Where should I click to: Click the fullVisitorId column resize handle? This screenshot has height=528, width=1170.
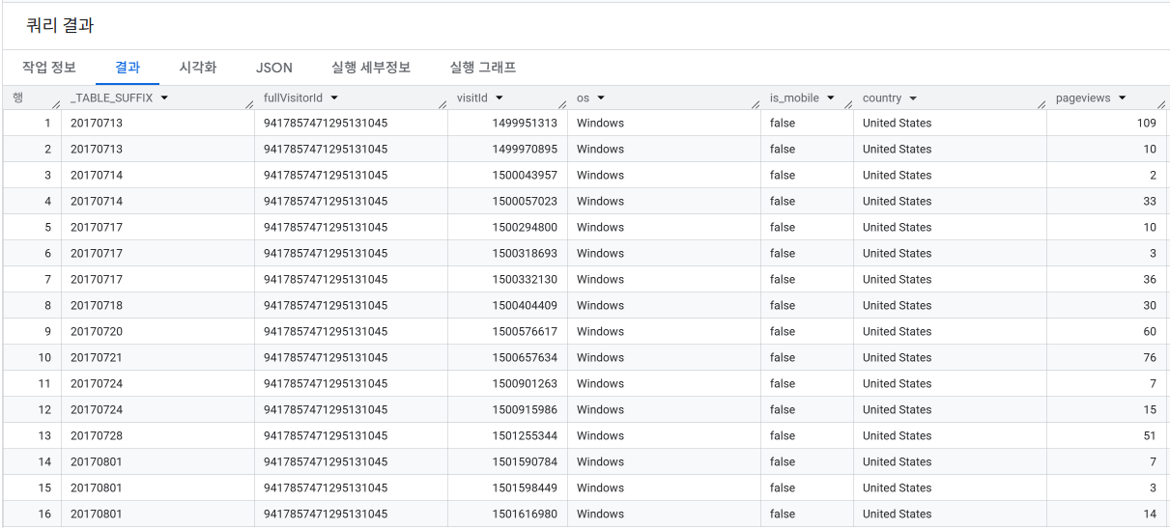pos(442,104)
